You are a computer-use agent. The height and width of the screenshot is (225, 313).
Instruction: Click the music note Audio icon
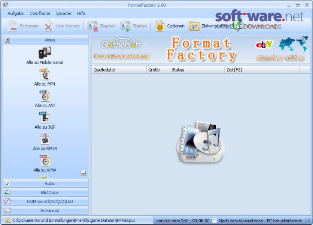tap(8, 183)
